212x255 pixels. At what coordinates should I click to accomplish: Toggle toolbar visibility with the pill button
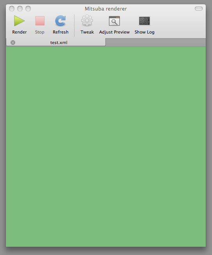[x=199, y=9]
